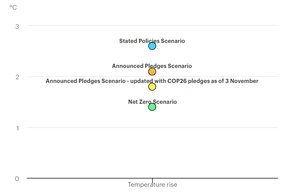Click the y-axis value 2
The height and width of the screenshot is (193, 296).
point(17,77)
